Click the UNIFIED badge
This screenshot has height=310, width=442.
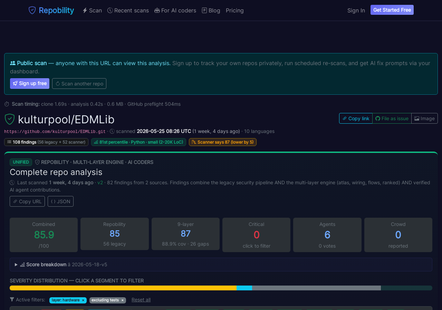[x=21, y=162]
